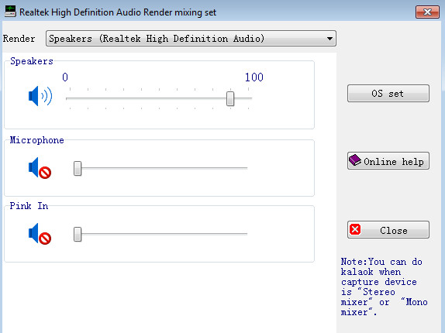Click the Speakers group label
Image resolution: width=445 pixels, height=333 pixels.
(32, 61)
